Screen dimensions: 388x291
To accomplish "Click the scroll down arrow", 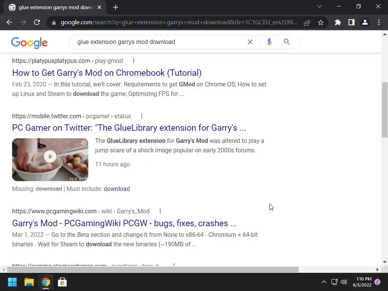I will 385,262.
